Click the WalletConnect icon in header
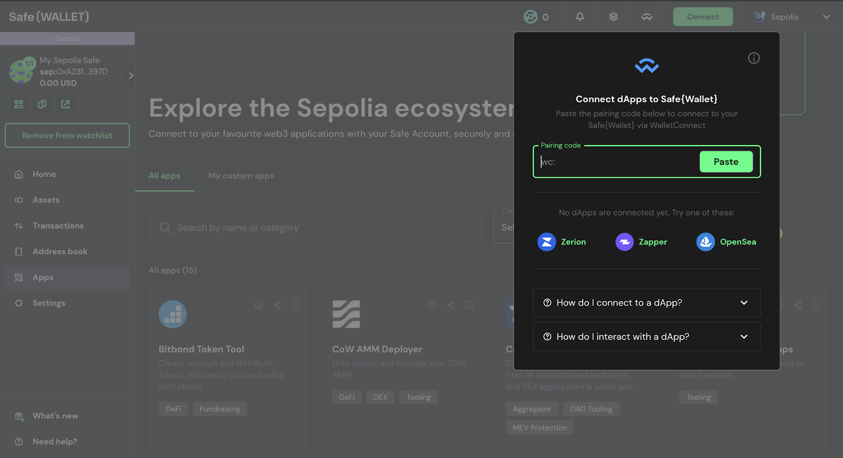Viewport: 843px width, 458px height. point(646,17)
